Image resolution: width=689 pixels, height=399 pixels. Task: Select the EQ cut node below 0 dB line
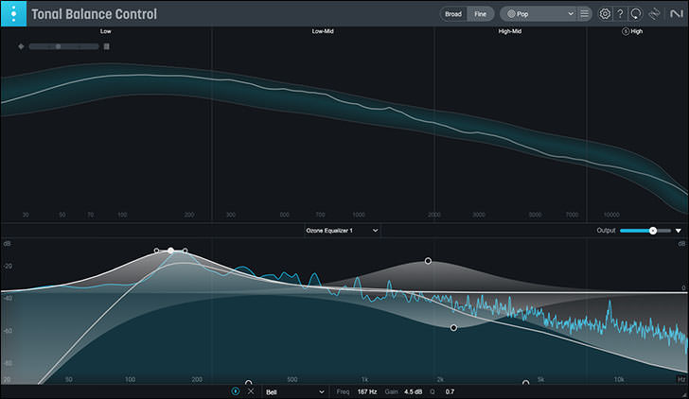[x=453, y=327]
